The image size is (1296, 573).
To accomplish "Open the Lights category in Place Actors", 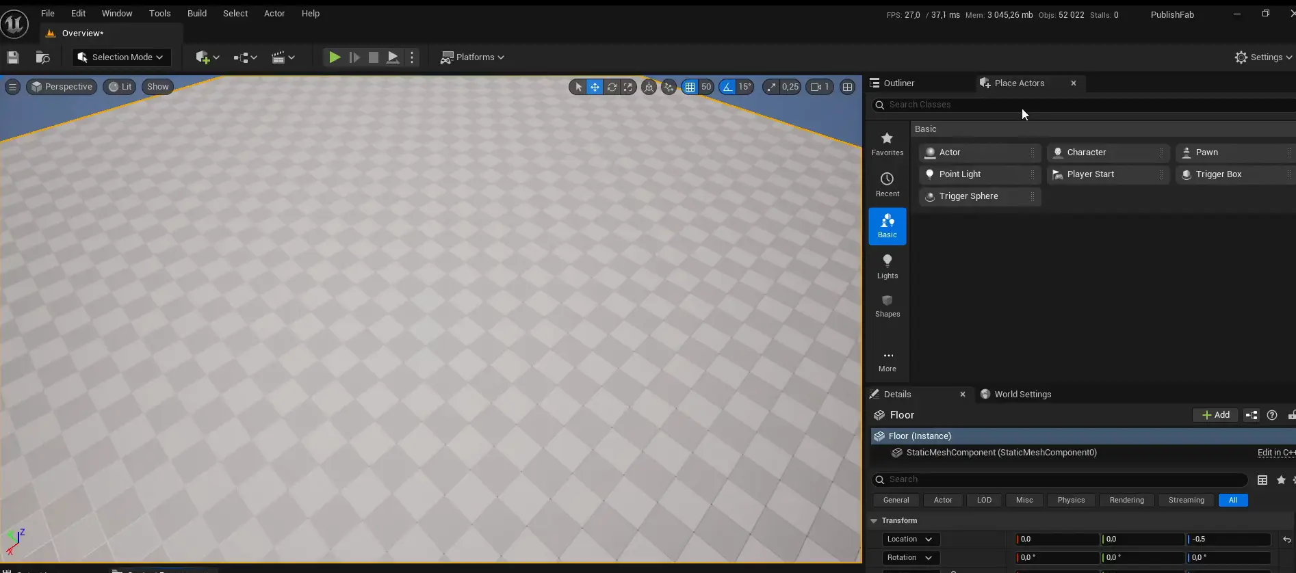I will click(x=887, y=266).
